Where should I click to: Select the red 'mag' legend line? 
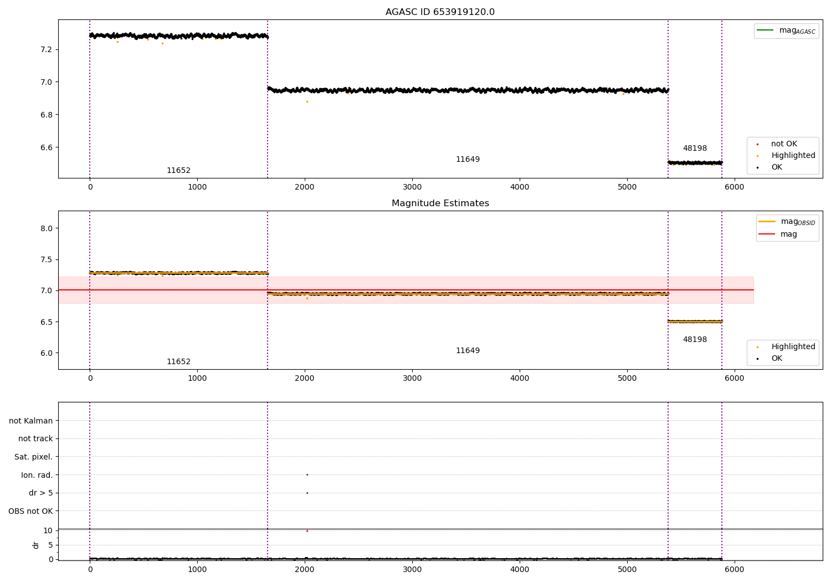coord(767,234)
